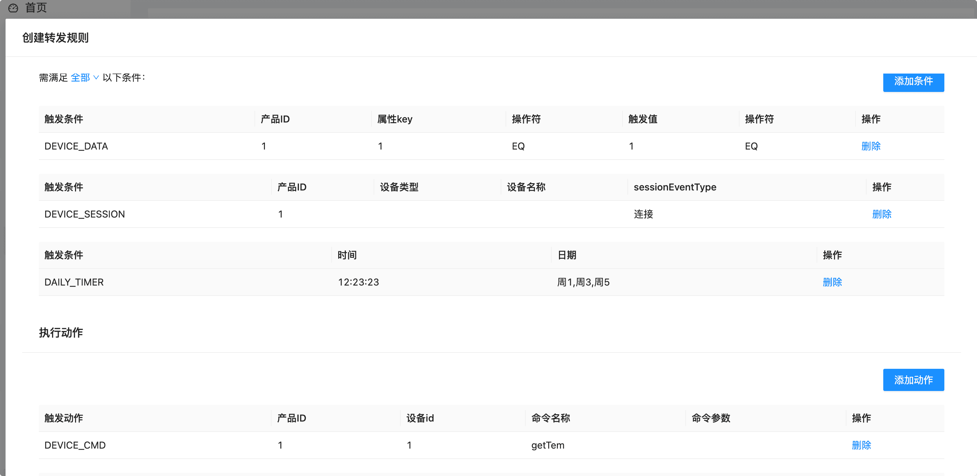Select the DEVICE_SESSION cell

[85, 214]
